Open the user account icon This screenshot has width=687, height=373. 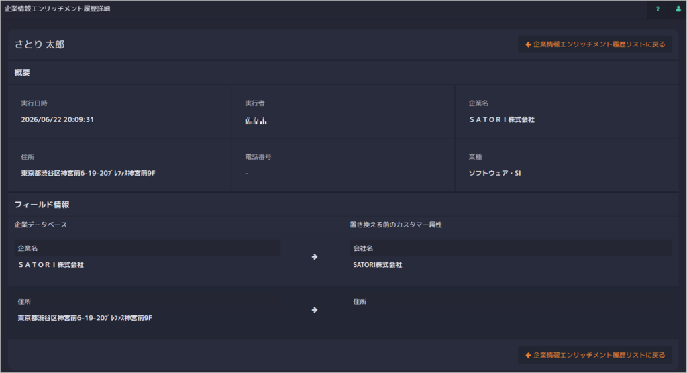[x=678, y=9]
